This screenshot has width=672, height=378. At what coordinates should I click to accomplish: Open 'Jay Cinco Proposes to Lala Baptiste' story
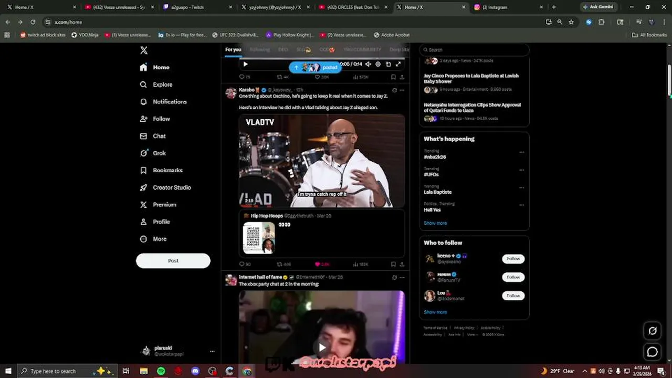(471, 79)
